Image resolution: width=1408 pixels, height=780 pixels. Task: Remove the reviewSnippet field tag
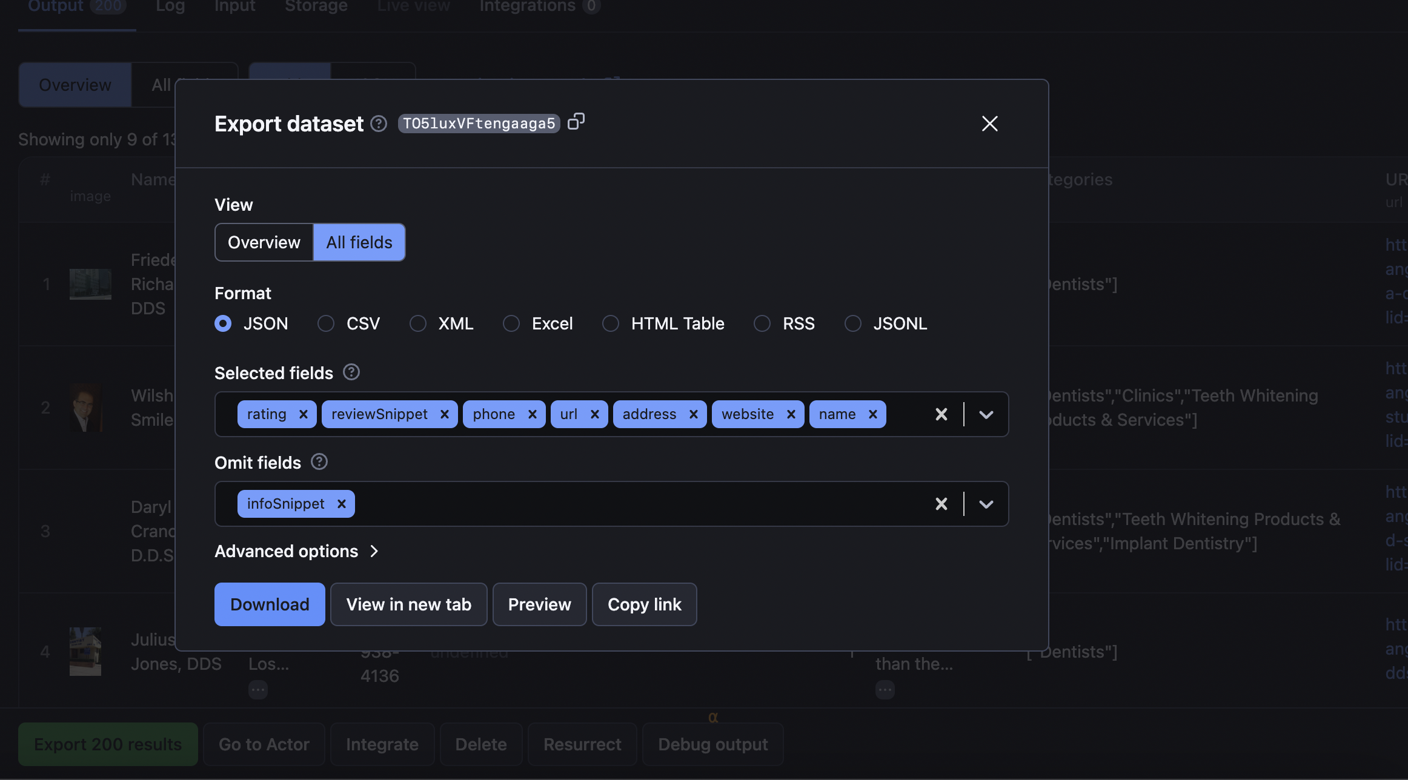click(445, 414)
